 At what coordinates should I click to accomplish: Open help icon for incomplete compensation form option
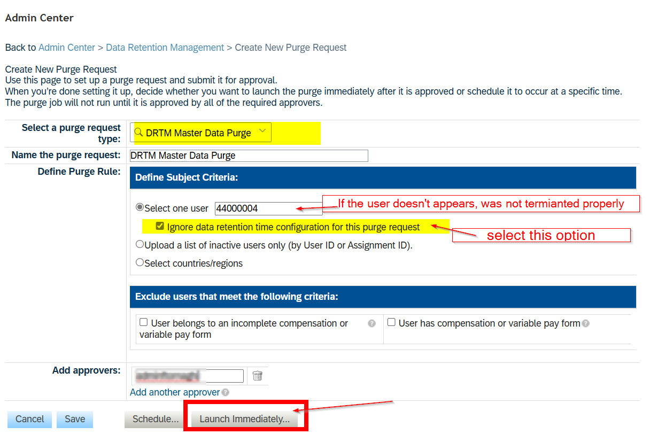point(372,323)
